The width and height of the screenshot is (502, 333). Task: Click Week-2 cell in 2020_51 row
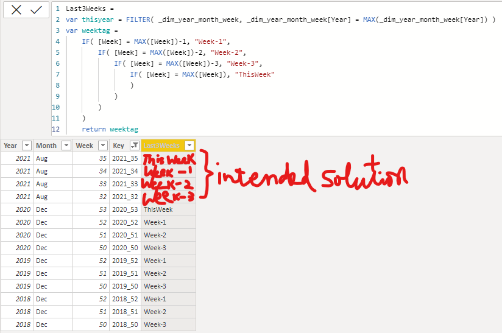(x=168, y=235)
